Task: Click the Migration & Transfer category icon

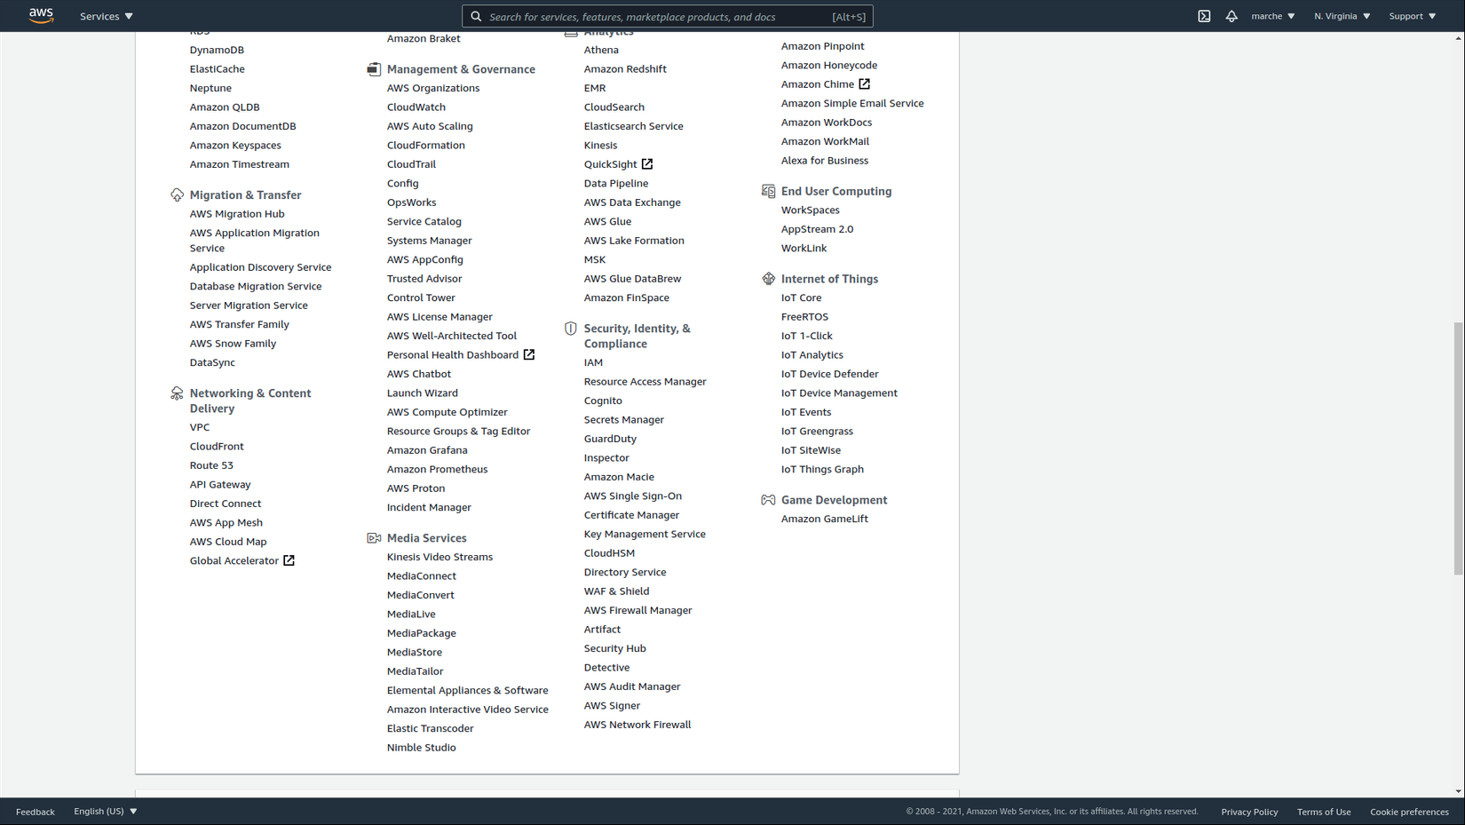Action: [177, 194]
